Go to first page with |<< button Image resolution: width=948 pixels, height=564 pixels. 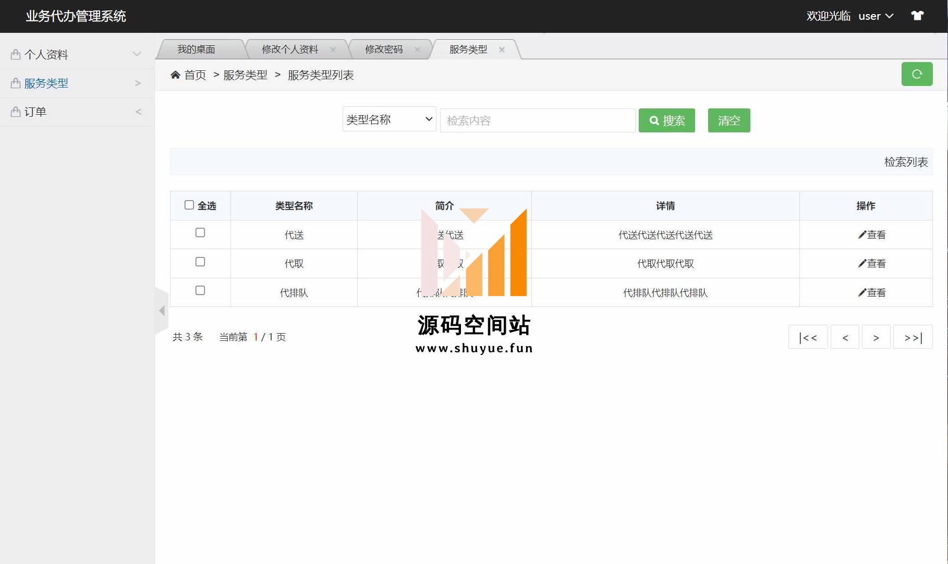click(x=808, y=337)
